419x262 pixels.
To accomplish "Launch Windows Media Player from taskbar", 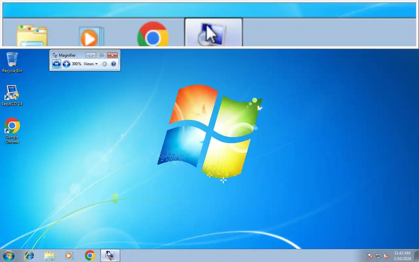I will pyautogui.click(x=69, y=255).
